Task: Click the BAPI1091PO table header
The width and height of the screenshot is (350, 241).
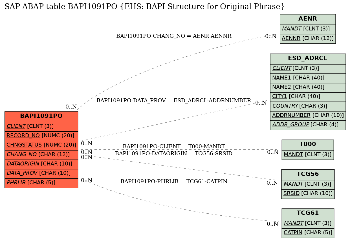Action: pos(41,116)
